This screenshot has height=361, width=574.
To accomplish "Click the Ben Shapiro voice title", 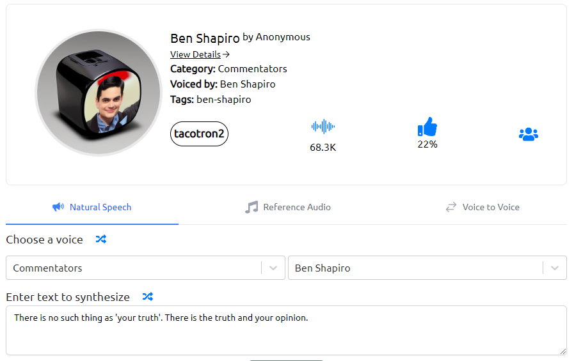I will click(205, 38).
